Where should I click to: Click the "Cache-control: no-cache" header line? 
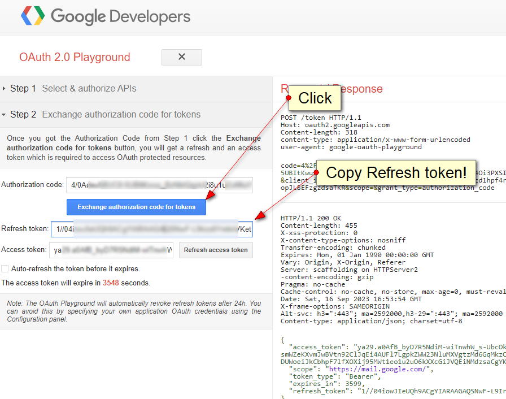coord(394,292)
